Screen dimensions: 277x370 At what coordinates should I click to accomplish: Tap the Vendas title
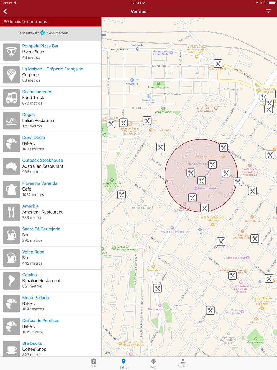pos(138,11)
